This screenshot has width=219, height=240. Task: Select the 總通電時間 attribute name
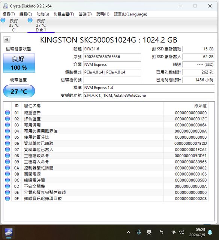[34, 180]
